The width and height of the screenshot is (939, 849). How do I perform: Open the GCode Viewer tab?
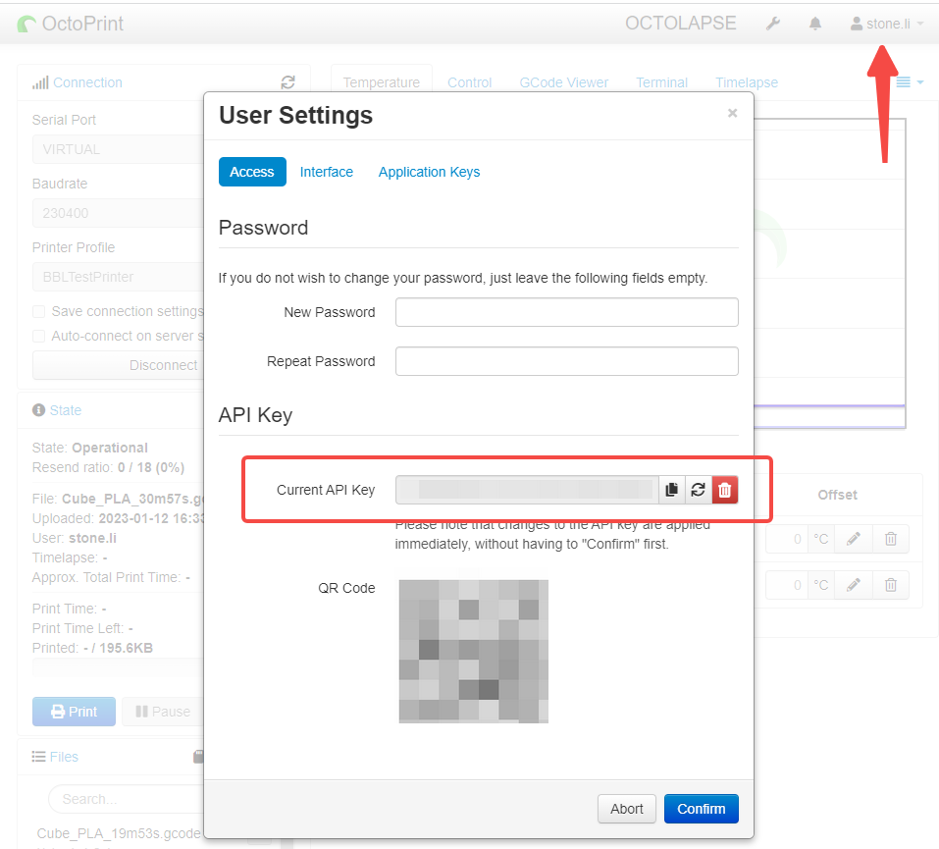(563, 82)
